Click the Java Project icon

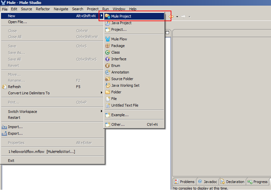(108, 23)
